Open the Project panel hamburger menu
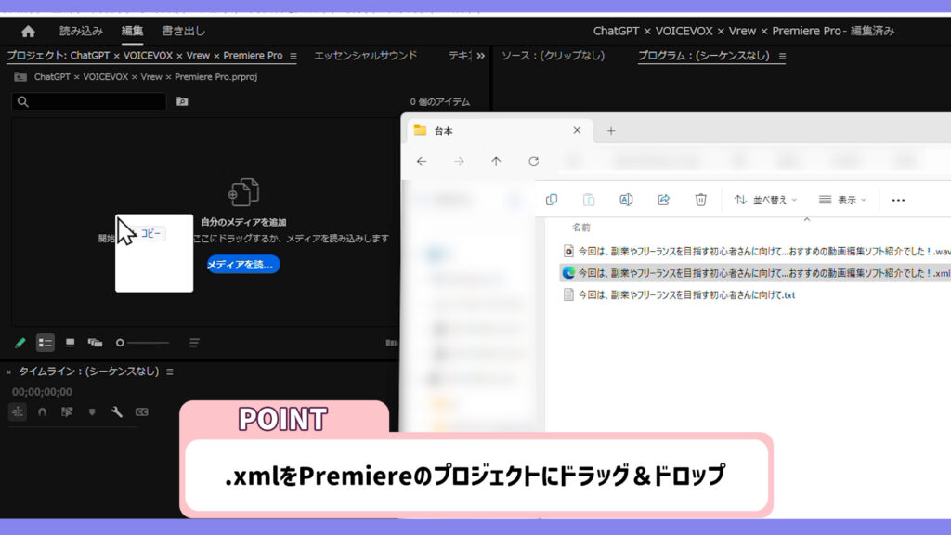The width and height of the screenshot is (951, 535). [x=293, y=56]
